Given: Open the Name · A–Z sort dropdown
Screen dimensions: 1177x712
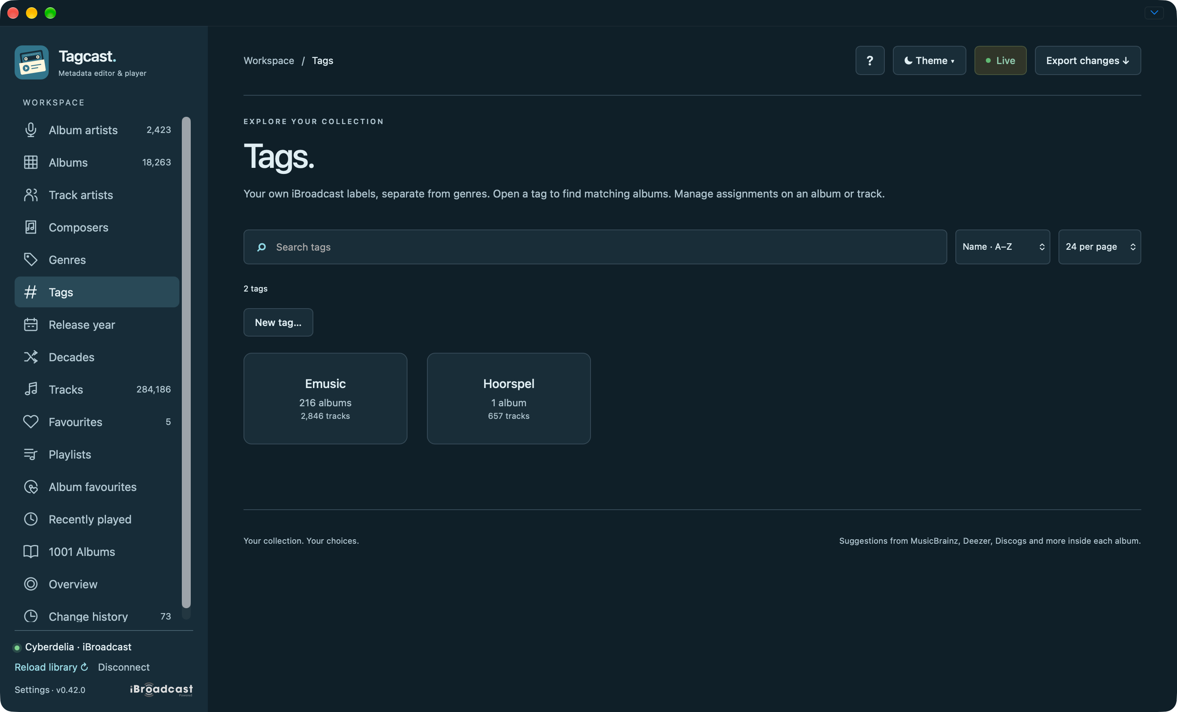Looking at the screenshot, I should (x=1002, y=247).
